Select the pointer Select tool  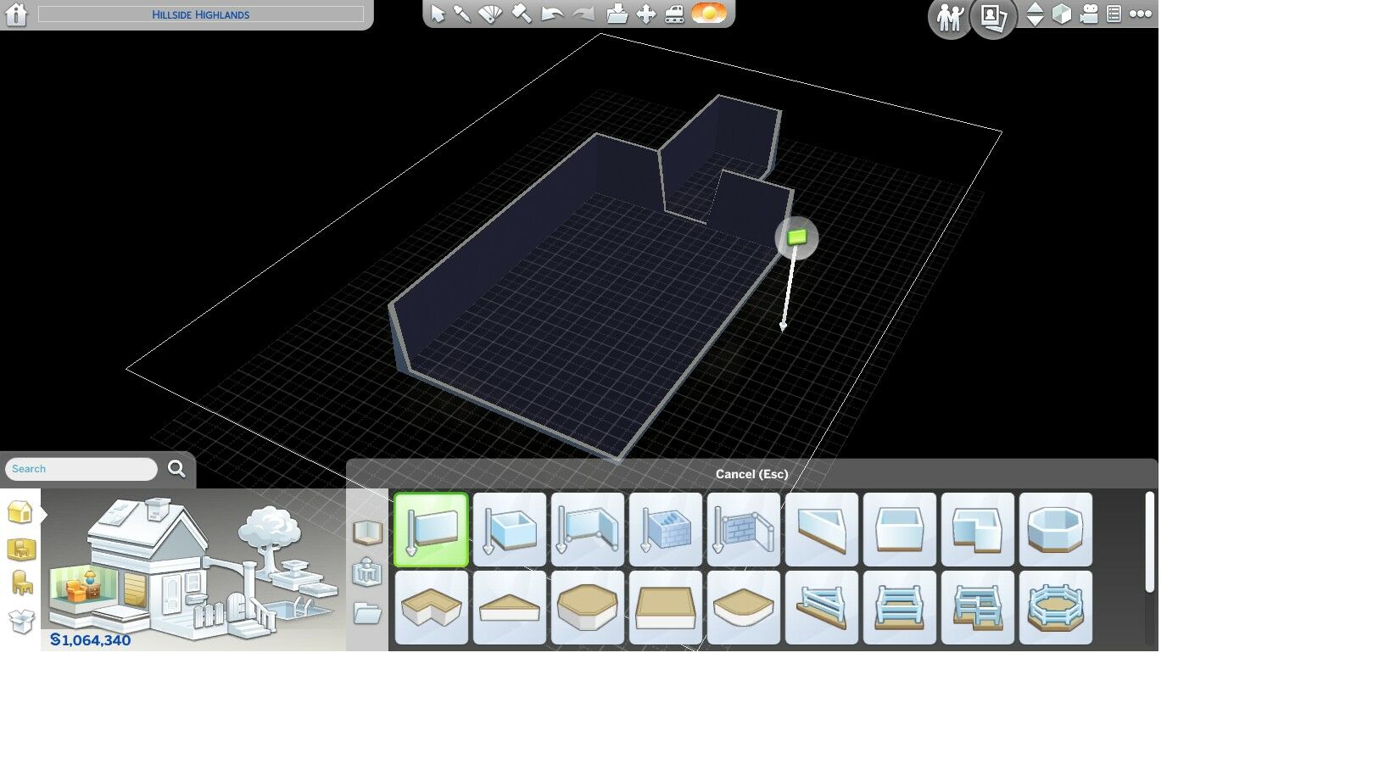pyautogui.click(x=438, y=14)
